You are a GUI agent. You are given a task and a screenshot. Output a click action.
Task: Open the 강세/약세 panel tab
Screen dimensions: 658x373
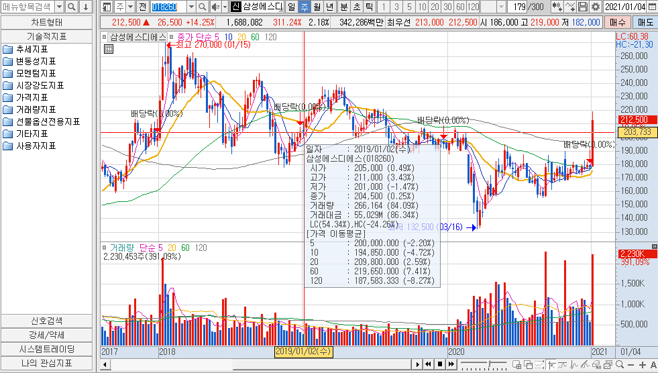pos(46,335)
